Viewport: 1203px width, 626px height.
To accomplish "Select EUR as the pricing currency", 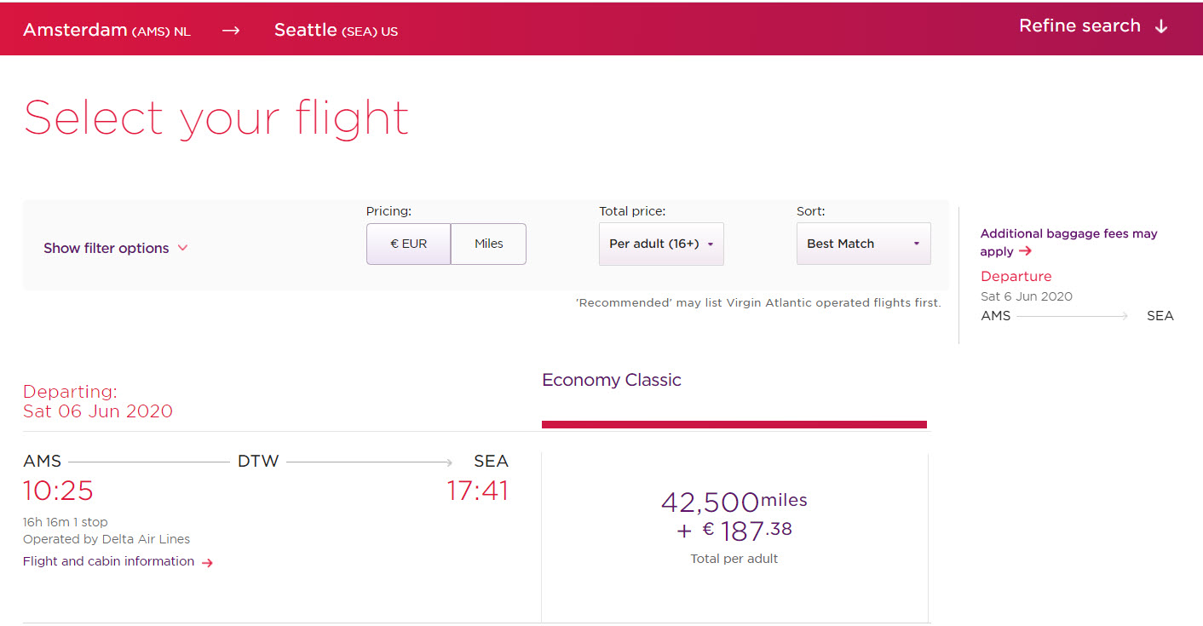I will point(408,244).
